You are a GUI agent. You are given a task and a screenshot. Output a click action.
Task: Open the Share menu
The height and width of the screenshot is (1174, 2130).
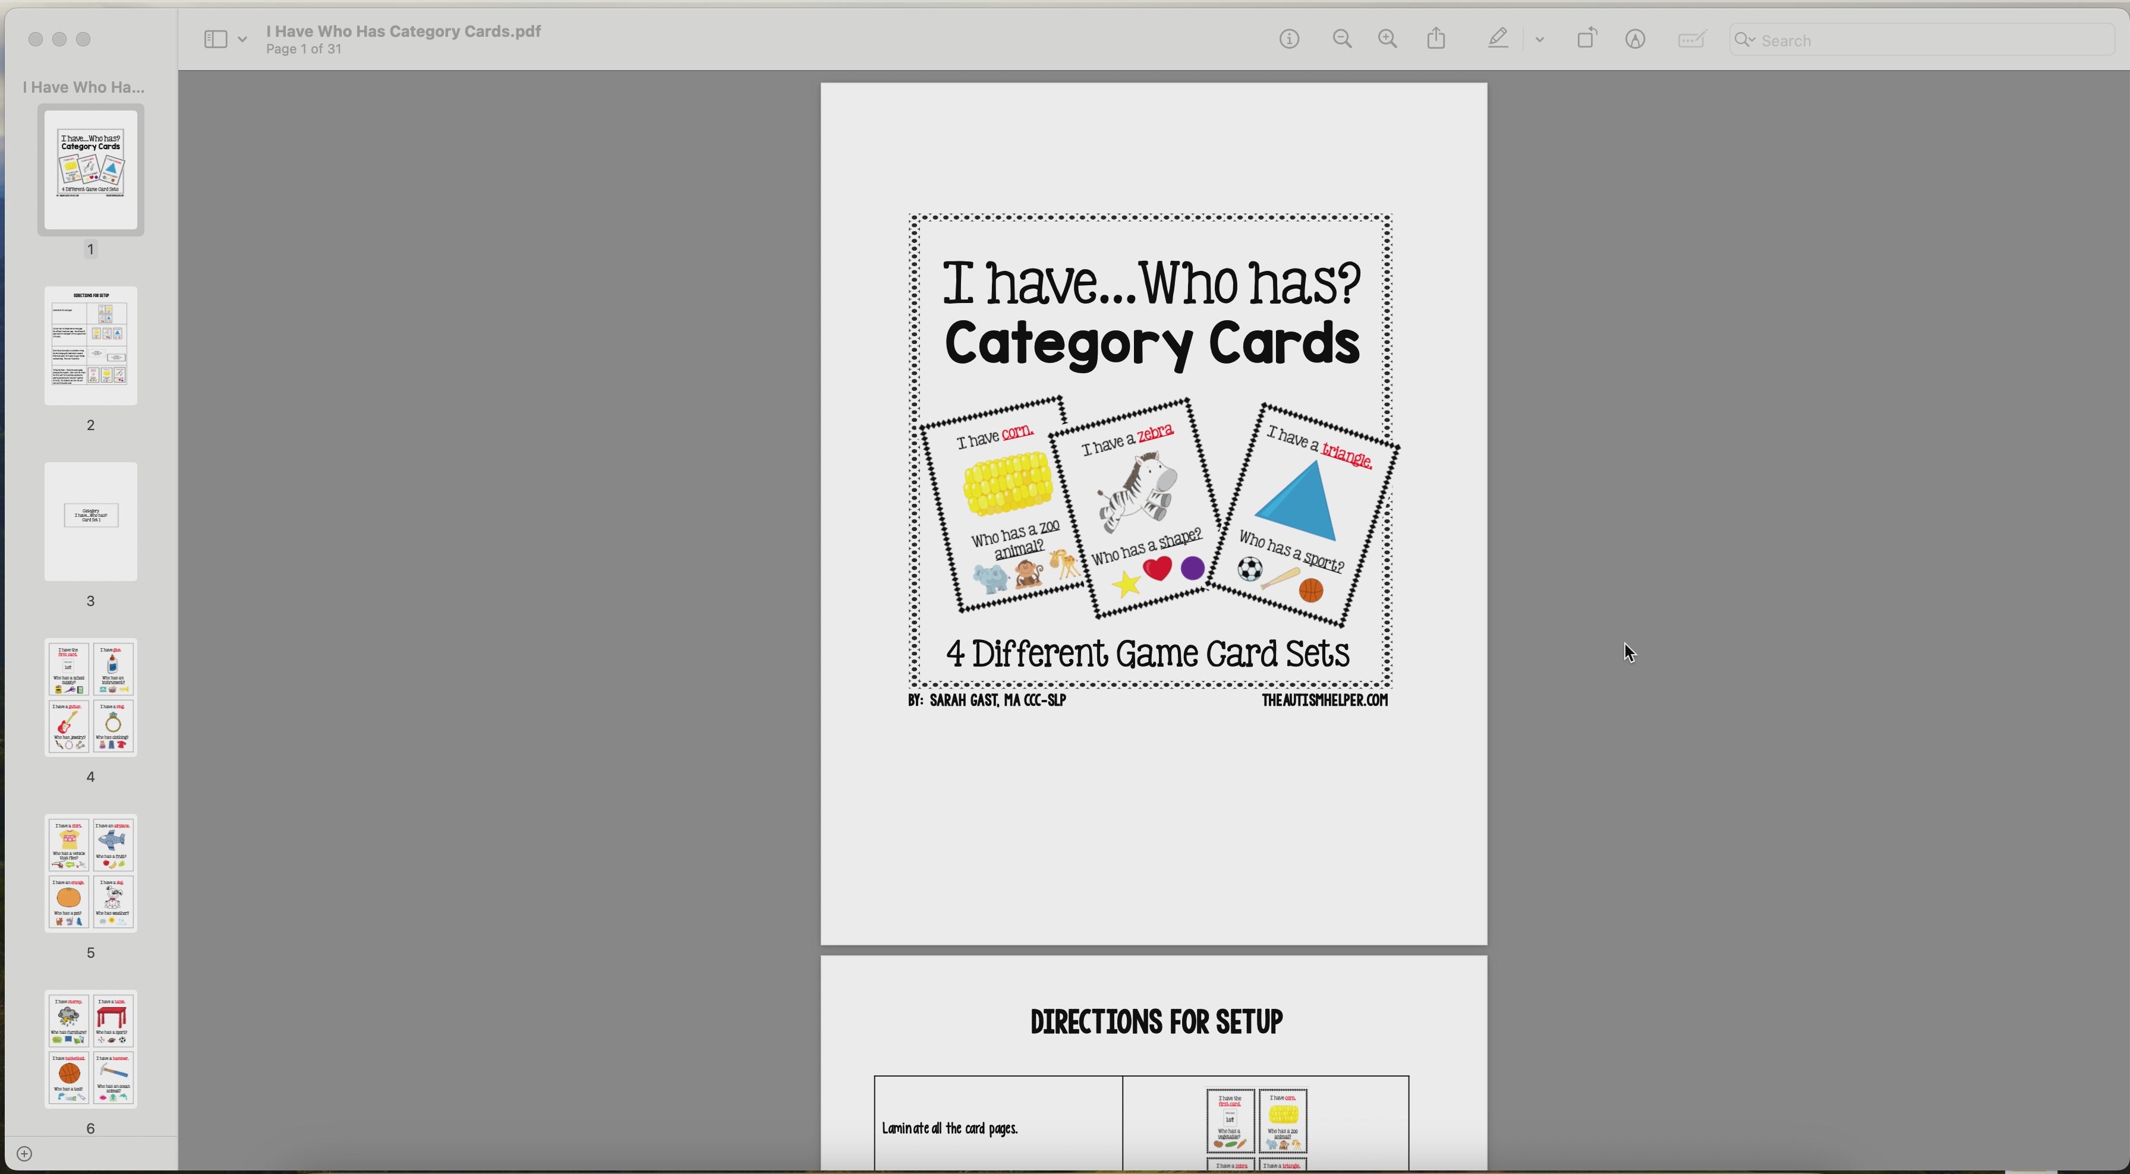tap(1436, 38)
